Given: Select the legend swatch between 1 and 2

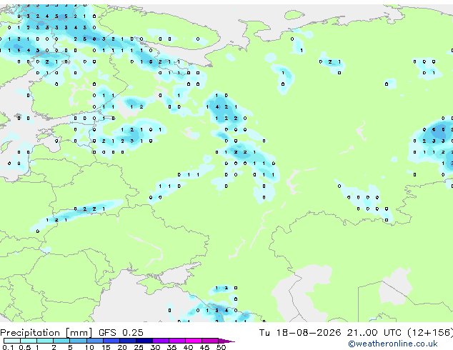Looking at the screenshot, I should click(45, 341).
